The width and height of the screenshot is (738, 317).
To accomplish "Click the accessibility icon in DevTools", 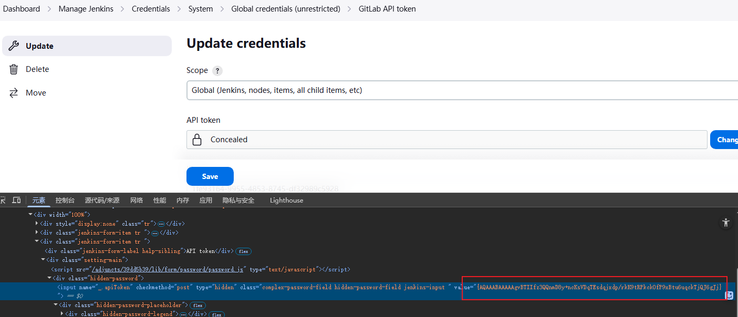I will [x=726, y=223].
